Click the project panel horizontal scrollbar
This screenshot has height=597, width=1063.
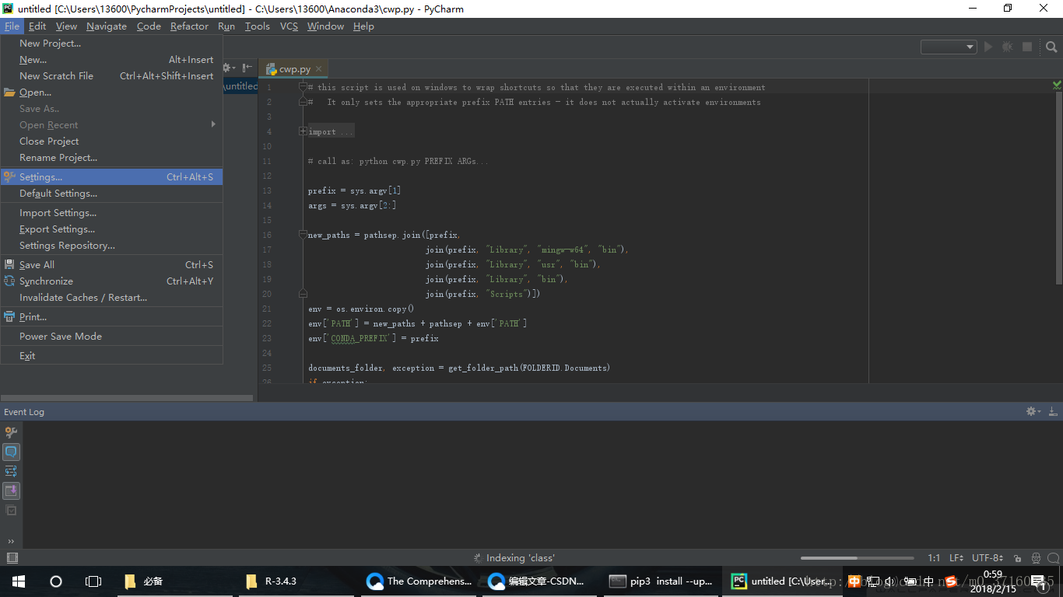point(126,398)
